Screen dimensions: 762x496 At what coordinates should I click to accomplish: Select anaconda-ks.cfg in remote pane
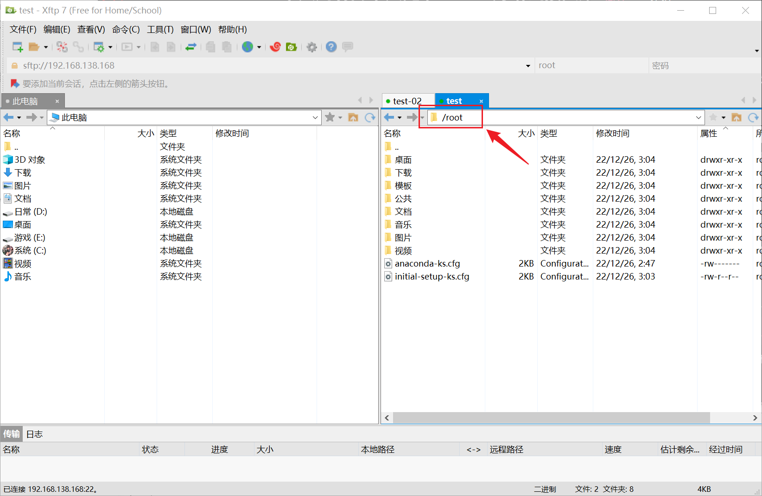[x=427, y=264]
